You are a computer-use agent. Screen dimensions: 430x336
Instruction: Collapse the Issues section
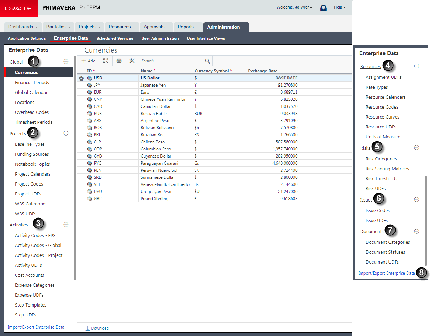tap(416, 199)
